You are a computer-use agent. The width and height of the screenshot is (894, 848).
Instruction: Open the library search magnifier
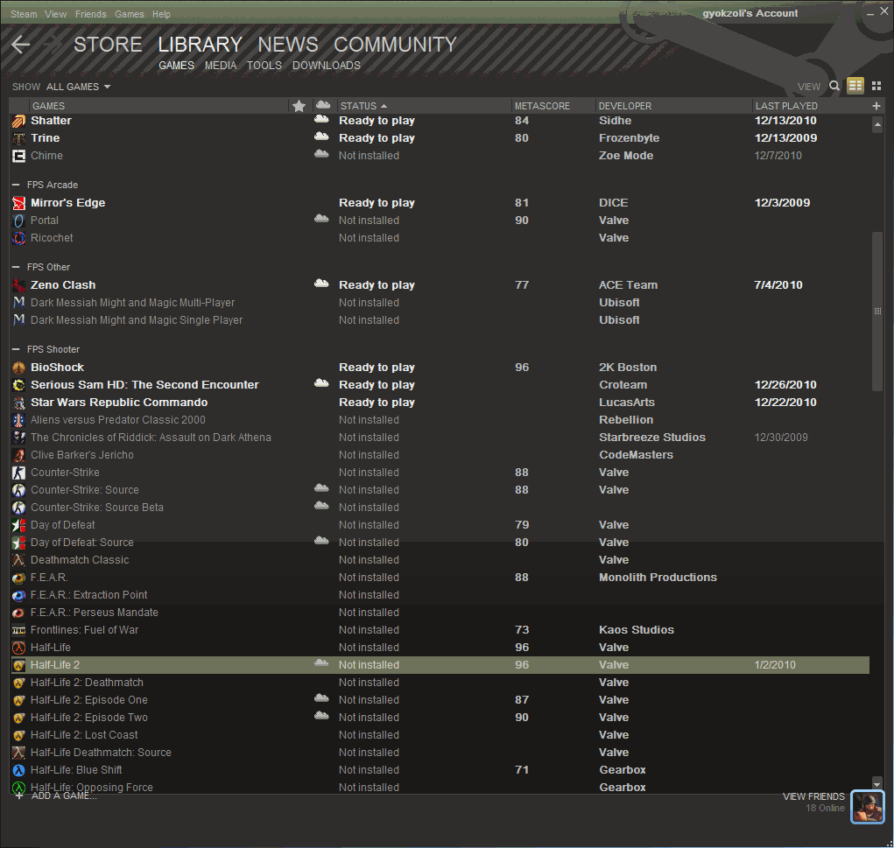click(x=834, y=86)
